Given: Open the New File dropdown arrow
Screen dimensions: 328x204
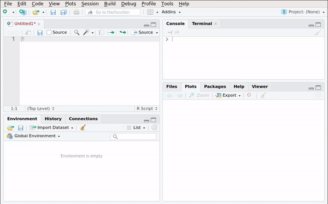Looking at the screenshot, I should point(13,12).
